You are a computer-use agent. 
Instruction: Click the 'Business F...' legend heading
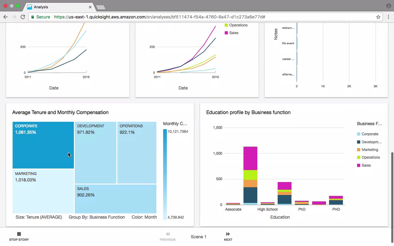[x=369, y=124]
